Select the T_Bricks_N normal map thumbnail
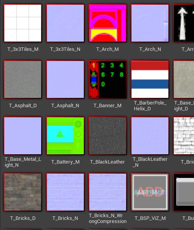 (x=65, y=192)
